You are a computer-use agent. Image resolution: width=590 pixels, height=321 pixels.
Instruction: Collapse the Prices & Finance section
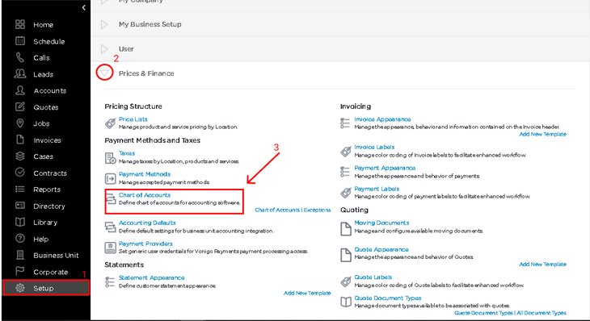(104, 73)
